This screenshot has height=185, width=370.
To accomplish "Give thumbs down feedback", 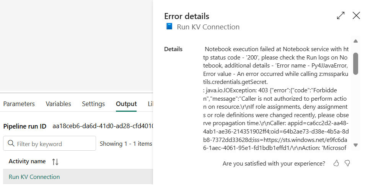I will coord(347,163).
